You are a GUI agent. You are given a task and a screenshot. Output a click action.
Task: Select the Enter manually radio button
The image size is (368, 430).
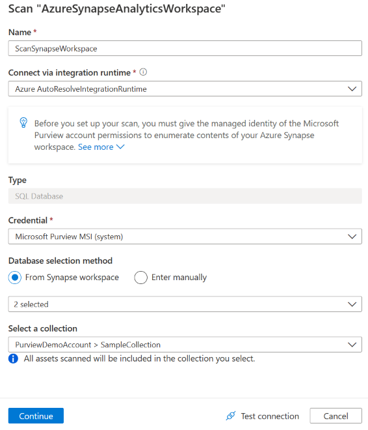click(140, 278)
